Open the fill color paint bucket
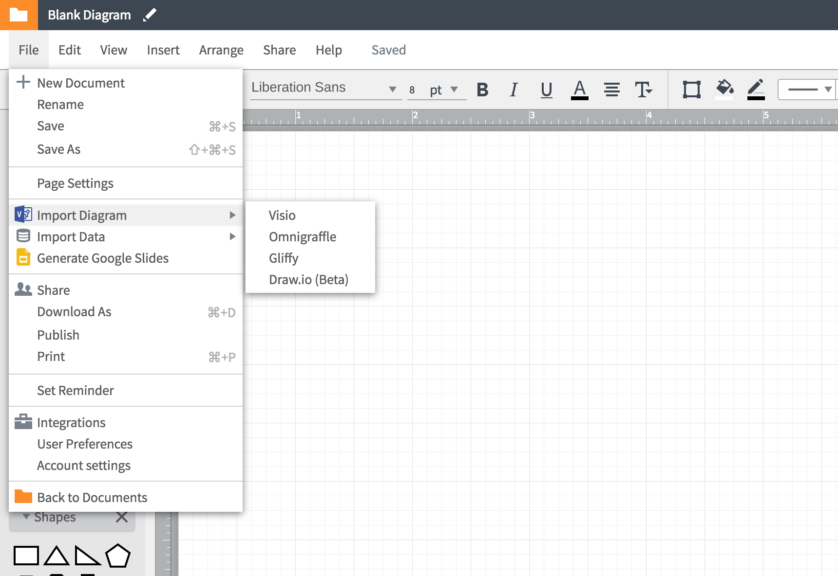The height and width of the screenshot is (576, 838). [x=724, y=90]
